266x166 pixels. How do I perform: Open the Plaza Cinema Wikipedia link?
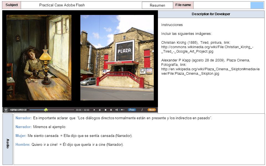pyautogui.click(x=210, y=71)
